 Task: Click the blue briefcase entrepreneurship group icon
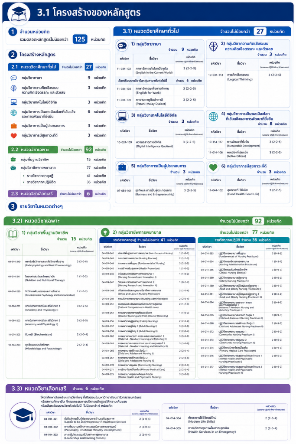coord(122,167)
